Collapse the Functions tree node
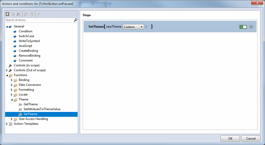Viewport: 265px width, 145px height. click(7, 75)
